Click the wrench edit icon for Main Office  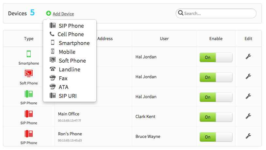pos(248,116)
